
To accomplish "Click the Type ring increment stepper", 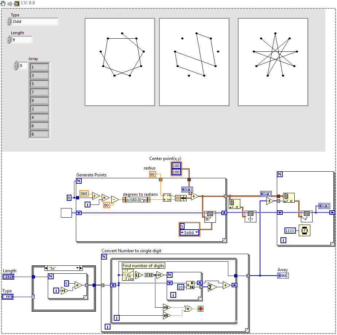I will [9, 22].
